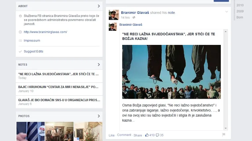Open the photo with striped tie and badge
Screen dimensions: 252x141
click(x=31, y=131)
